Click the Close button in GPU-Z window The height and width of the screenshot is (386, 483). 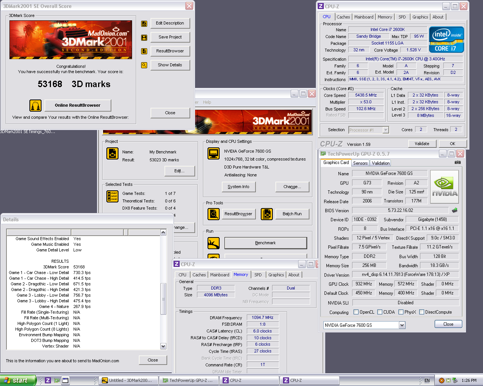pos(448,324)
